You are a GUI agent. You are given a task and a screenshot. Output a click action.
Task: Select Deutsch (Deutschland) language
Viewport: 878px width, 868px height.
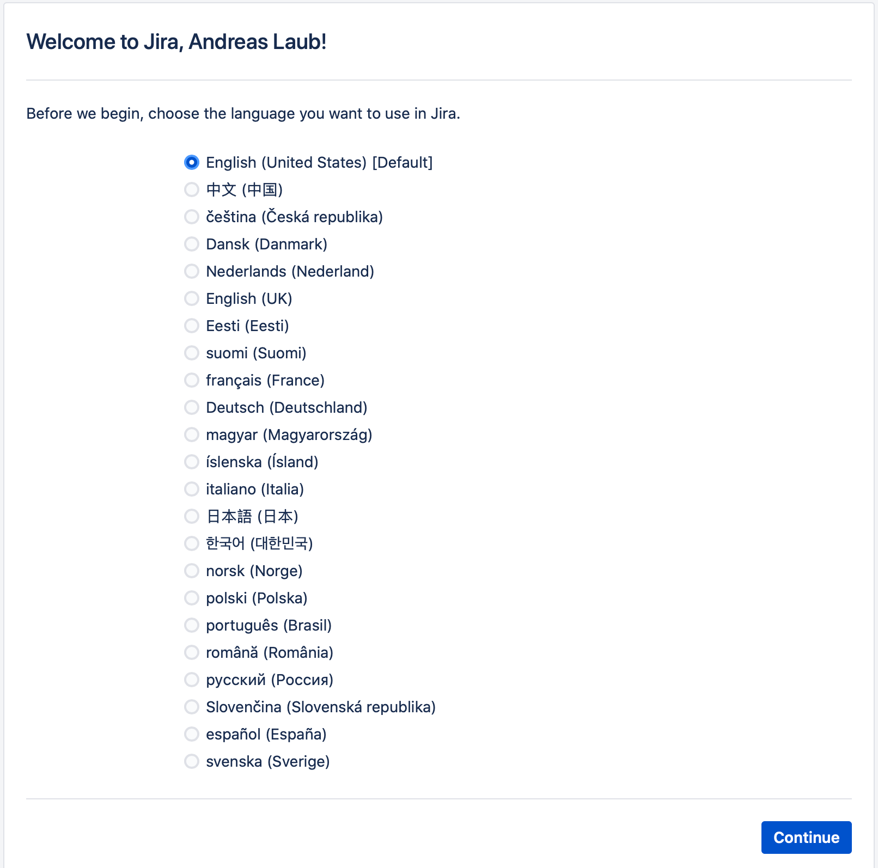tap(192, 407)
